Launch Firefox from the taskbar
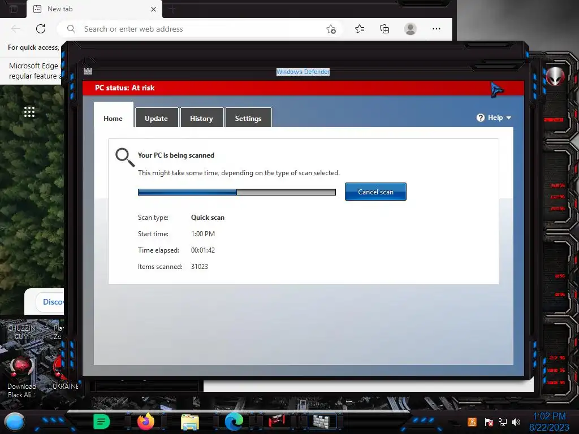This screenshot has width=579, height=434. coord(146,422)
